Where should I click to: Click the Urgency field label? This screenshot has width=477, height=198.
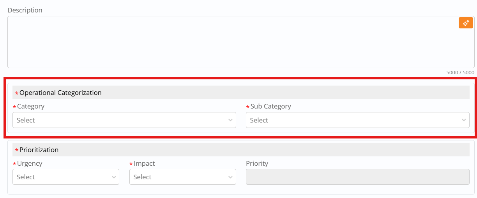(30, 163)
